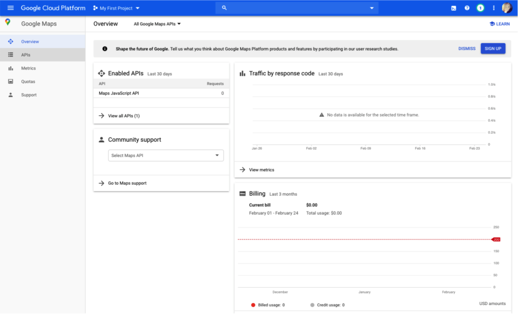
Task: Click the Metrics bar chart icon
Action: pyautogui.click(x=11, y=68)
